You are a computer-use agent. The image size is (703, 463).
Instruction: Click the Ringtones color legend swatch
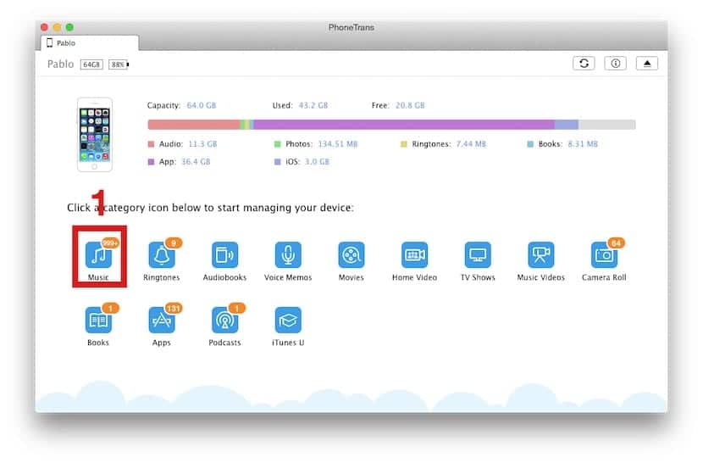pos(403,144)
